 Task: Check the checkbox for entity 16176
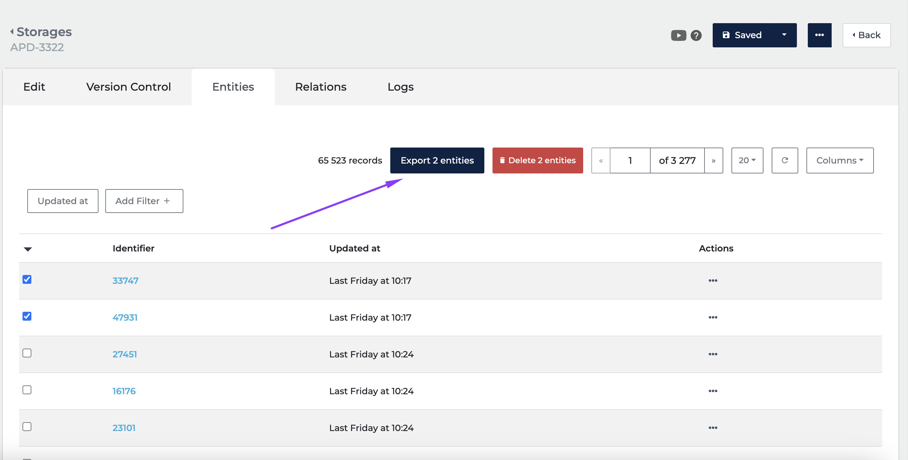pyautogui.click(x=27, y=390)
